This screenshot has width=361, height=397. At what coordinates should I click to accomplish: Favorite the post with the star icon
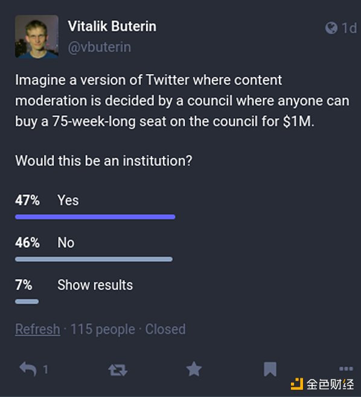point(194,369)
